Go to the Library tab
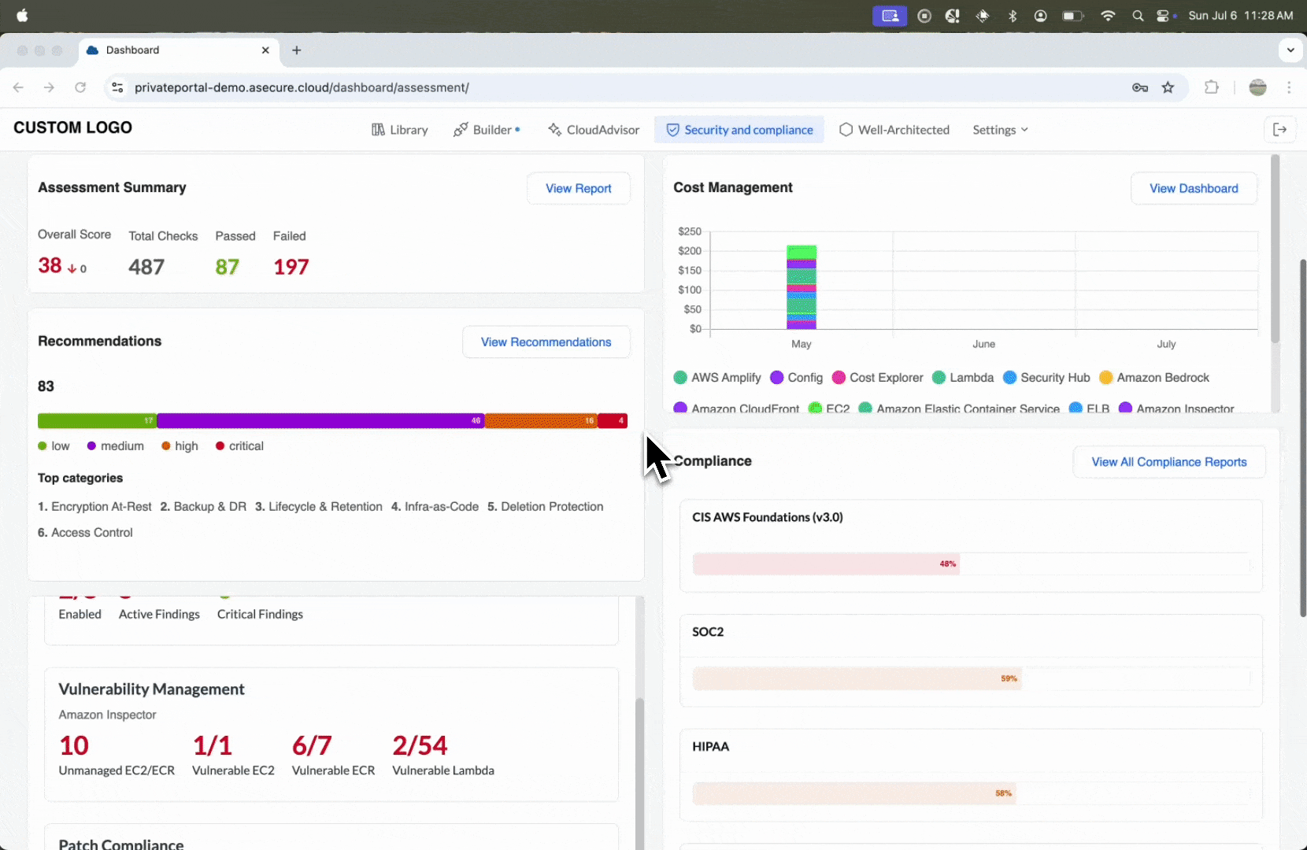Image resolution: width=1307 pixels, height=850 pixels. tap(400, 130)
